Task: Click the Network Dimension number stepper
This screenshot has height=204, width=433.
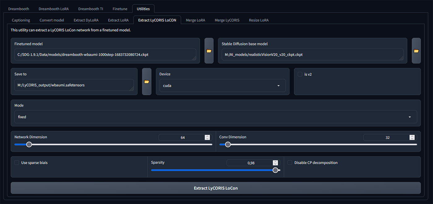Action: coord(207,138)
